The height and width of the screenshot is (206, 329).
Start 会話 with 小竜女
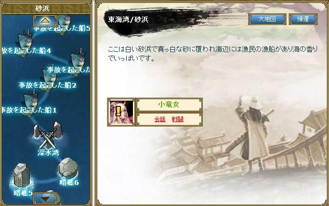pos(160,119)
